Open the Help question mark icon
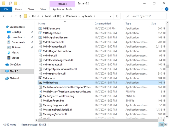Viewport: 169px width, 127px height. click(x=166, y=9)
